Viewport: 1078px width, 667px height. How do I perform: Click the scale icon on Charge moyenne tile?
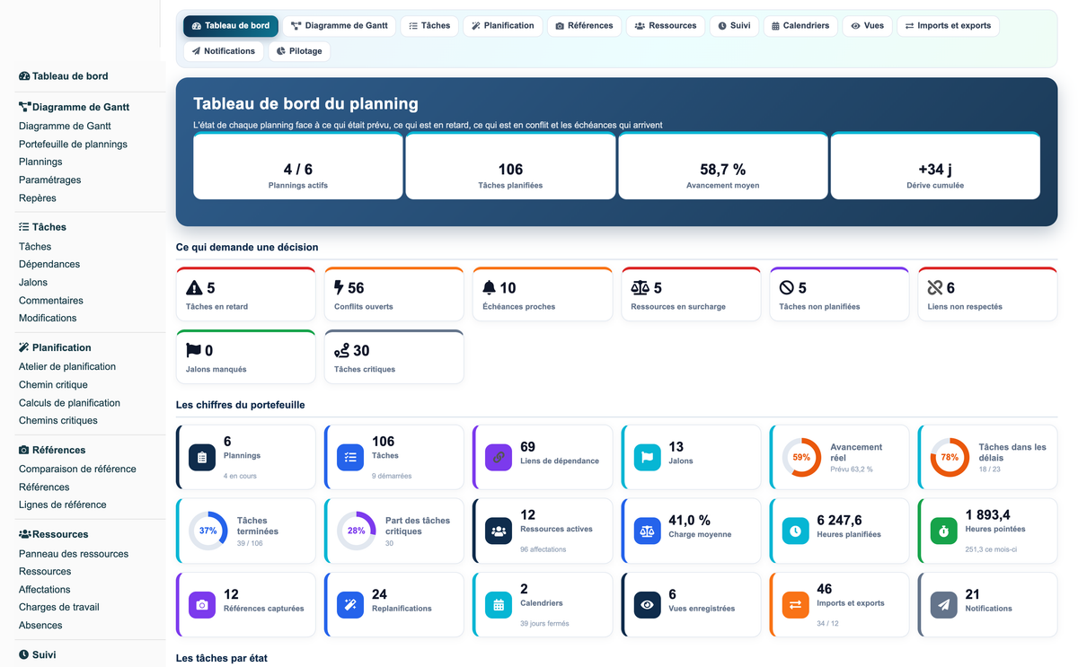(x=647, y=531)
